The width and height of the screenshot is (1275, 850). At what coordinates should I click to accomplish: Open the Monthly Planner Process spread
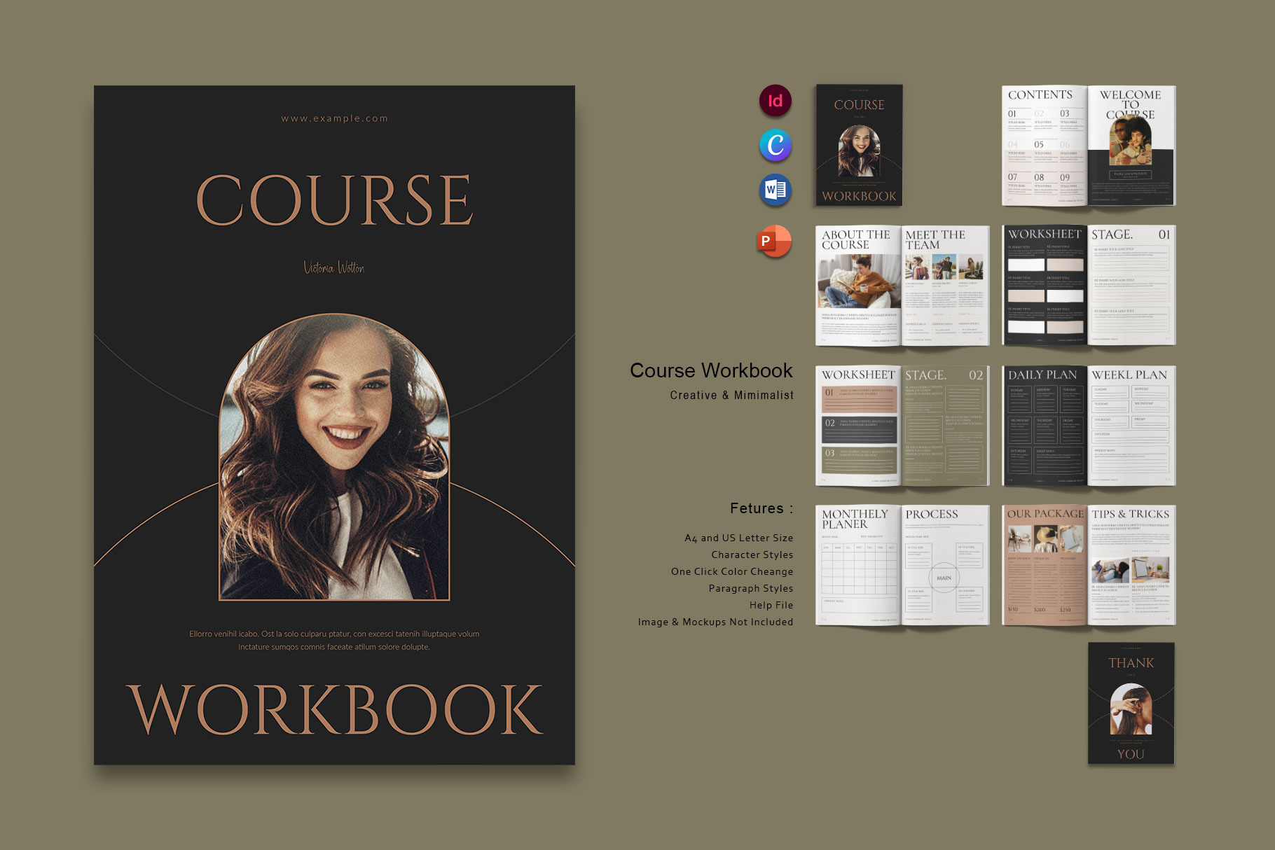[x=902, y=565]
